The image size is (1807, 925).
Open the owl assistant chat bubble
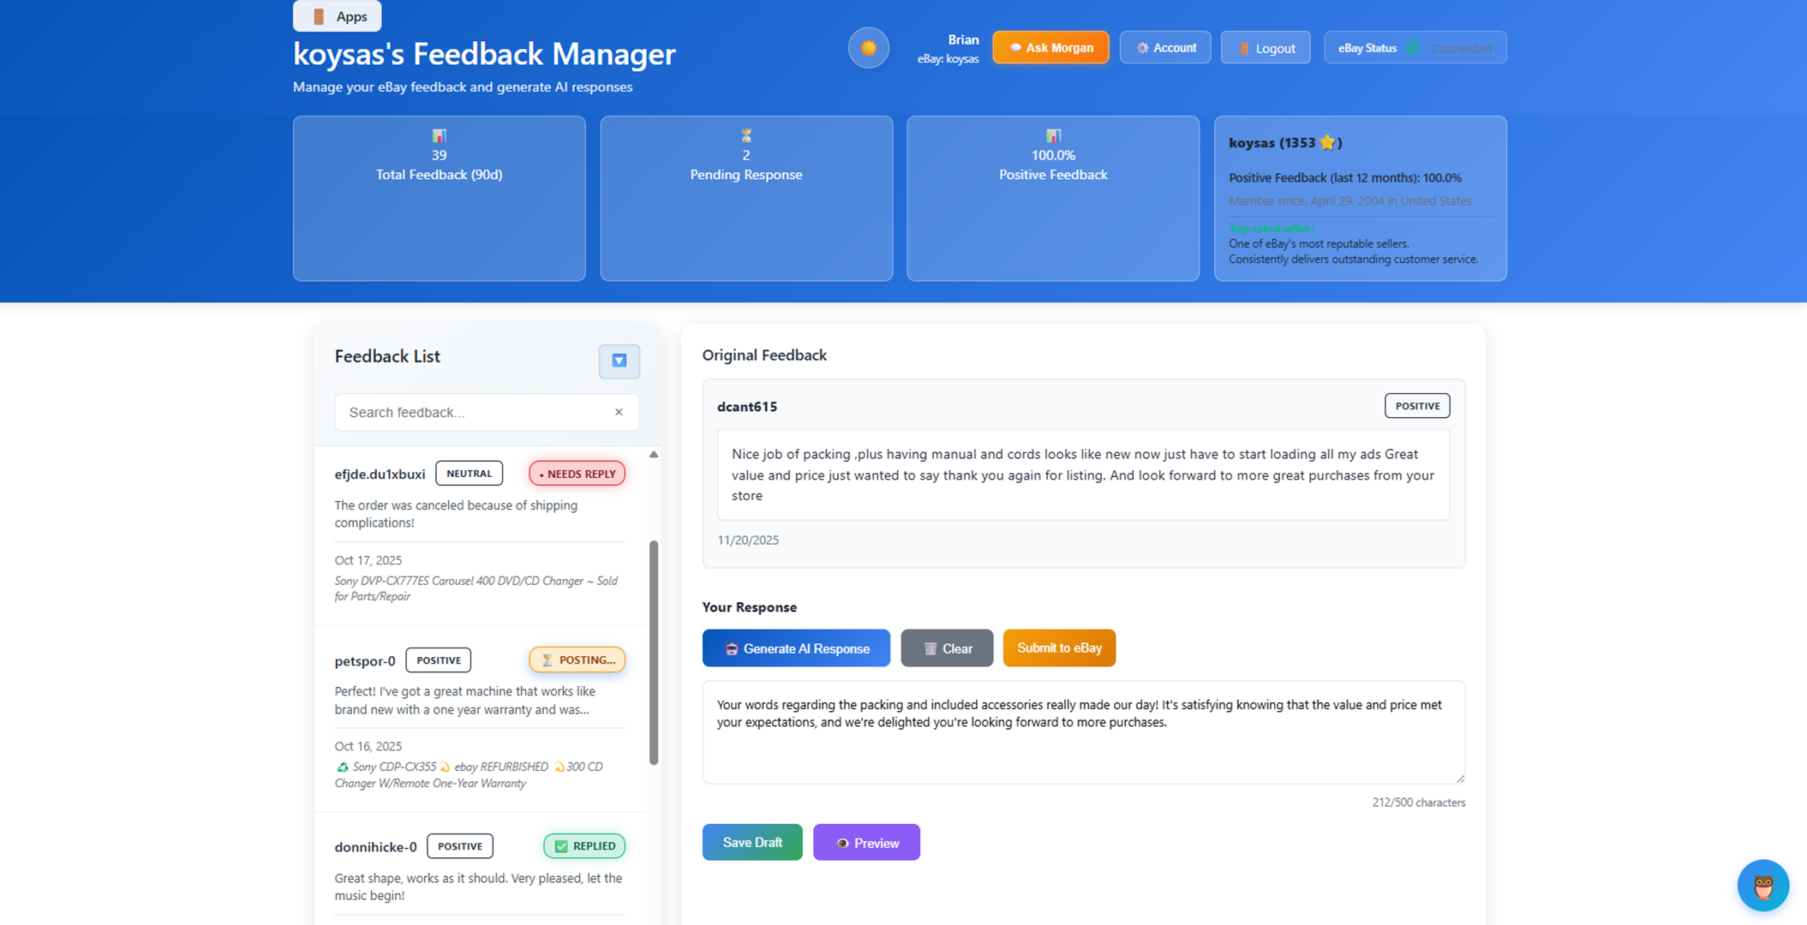coord(1763,885)
